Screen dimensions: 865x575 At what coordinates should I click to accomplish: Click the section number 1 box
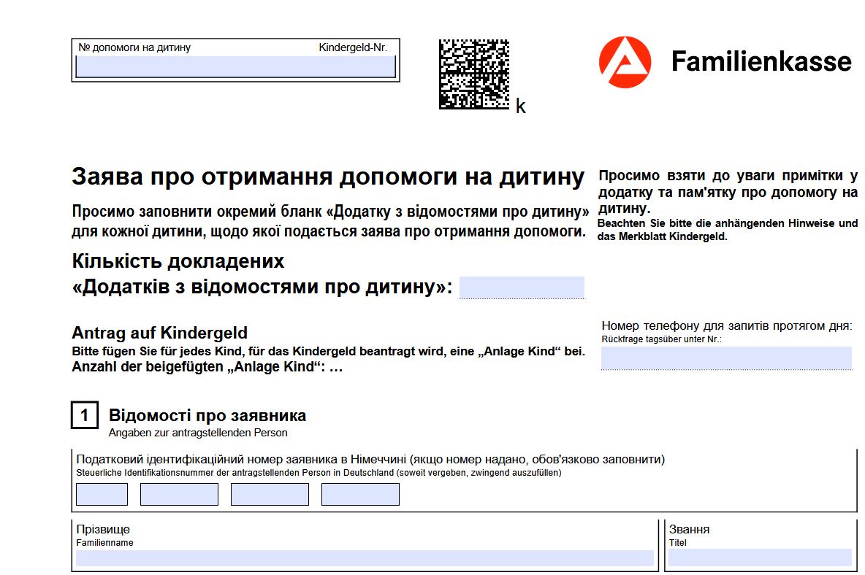pos(85,415)
